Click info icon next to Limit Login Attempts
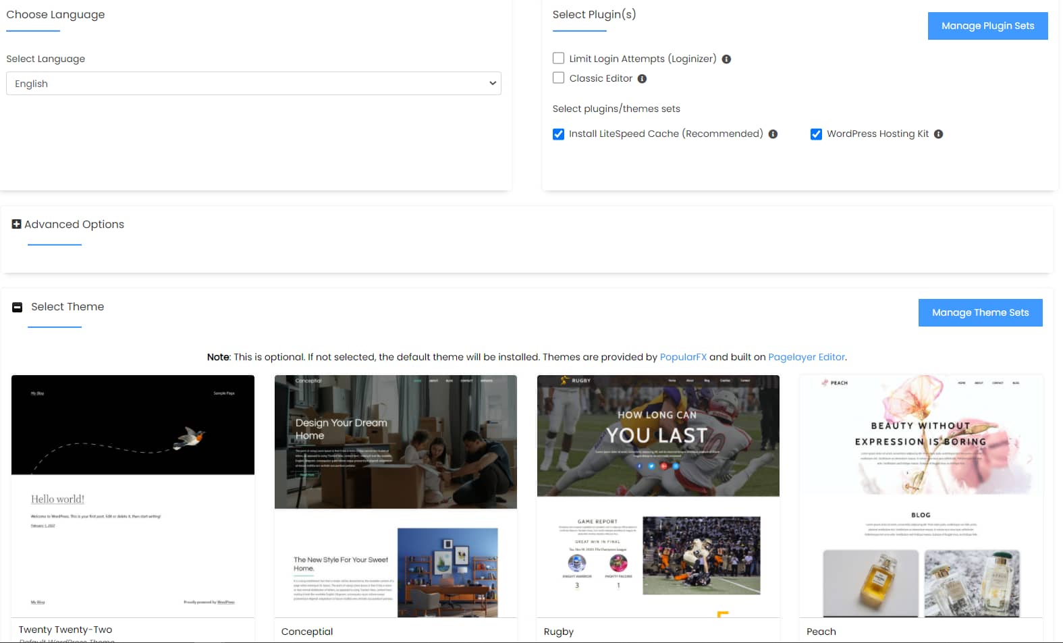 (726, 59)
